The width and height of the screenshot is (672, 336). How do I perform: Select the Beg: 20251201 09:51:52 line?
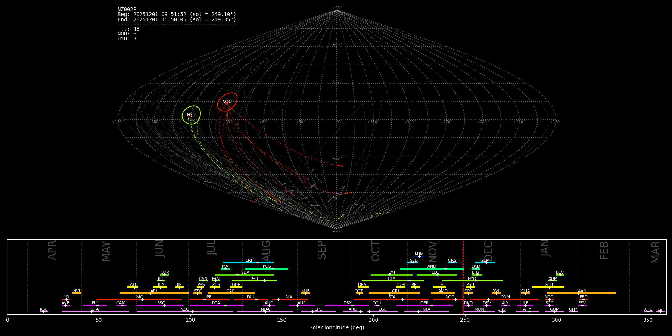tap(177, 15)
